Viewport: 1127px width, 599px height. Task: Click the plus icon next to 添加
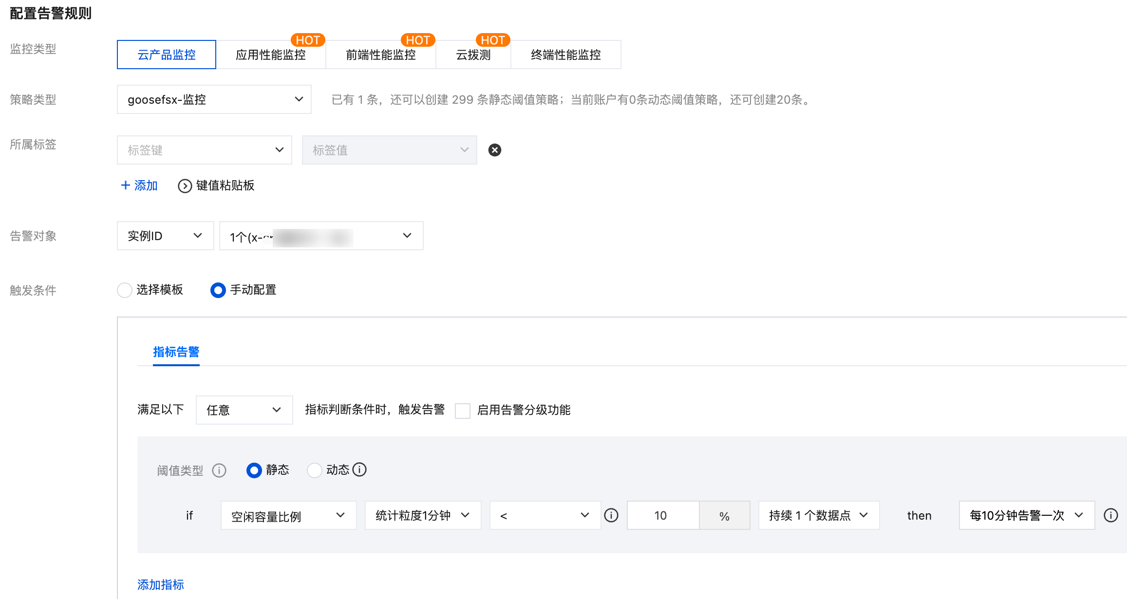126,186
